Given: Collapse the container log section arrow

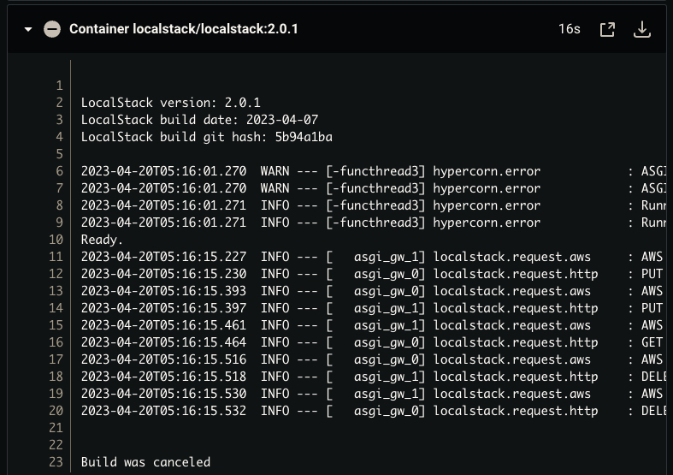Looking at the screenshot, I should 28,29.
